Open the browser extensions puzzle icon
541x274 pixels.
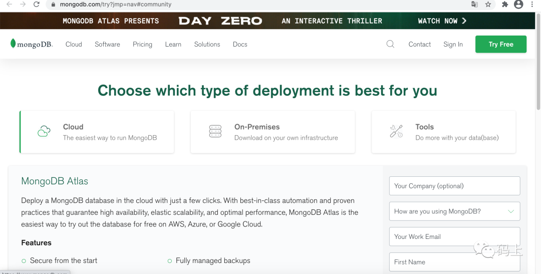click(x=505, y=5)
